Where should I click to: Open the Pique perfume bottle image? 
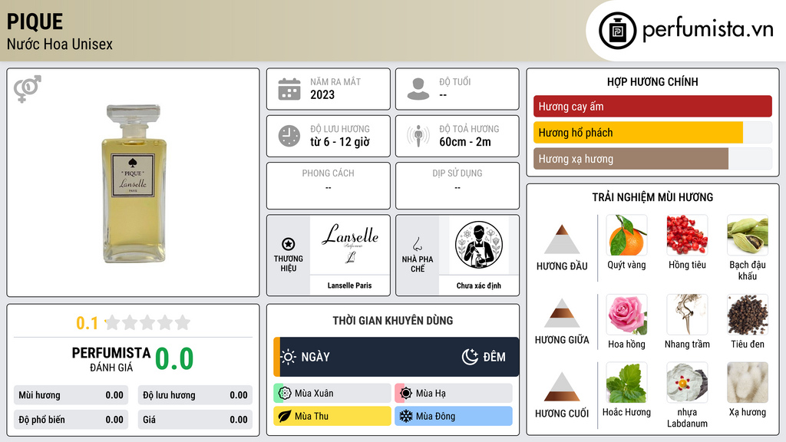134,183
